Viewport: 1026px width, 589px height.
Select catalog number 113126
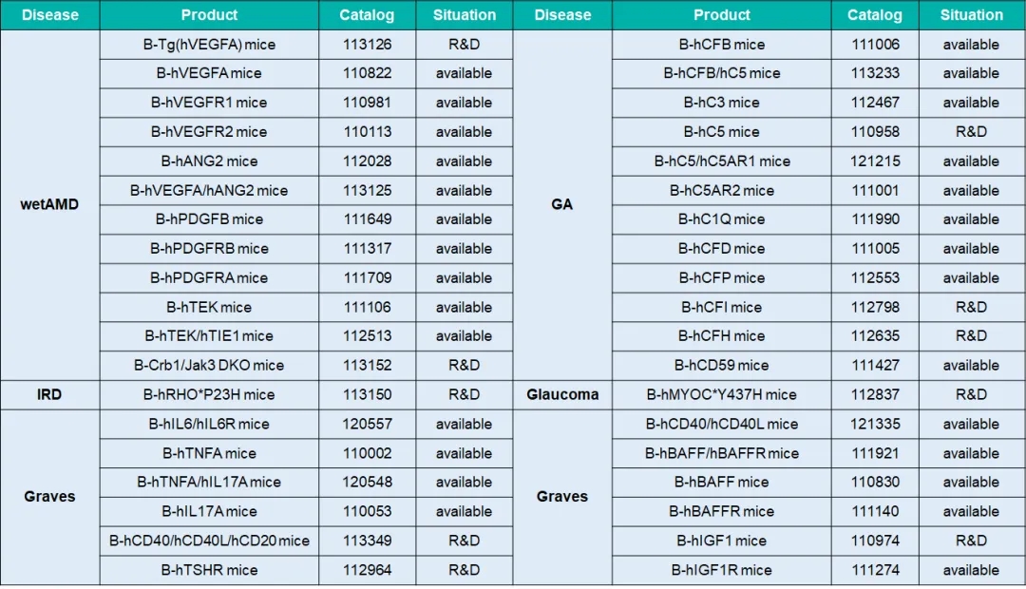[x=367, y=44]
